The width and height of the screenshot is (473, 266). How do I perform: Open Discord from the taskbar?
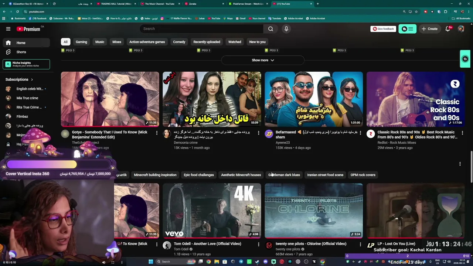(x=265, y=262)
